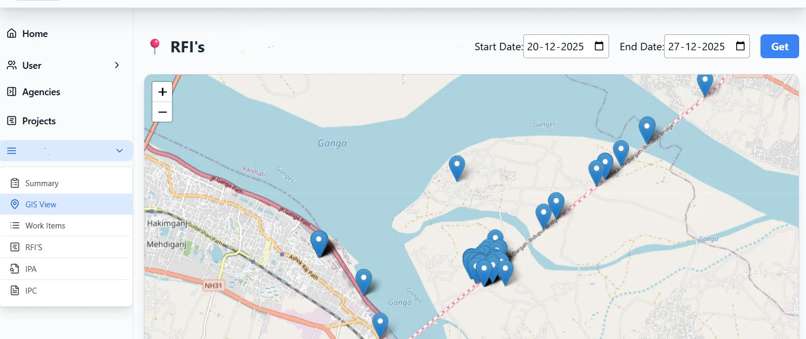The width and height of the screenshot is (806, 339).
Task: Click the red pin icon beside the RFI's heading
Action: pos(155,45)
